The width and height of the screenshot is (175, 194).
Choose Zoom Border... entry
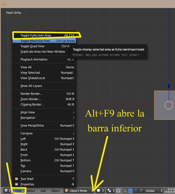pyautogui.click(x=44, y=99)
